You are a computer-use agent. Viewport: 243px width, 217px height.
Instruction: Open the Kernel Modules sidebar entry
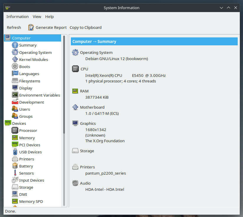point(33,59)
